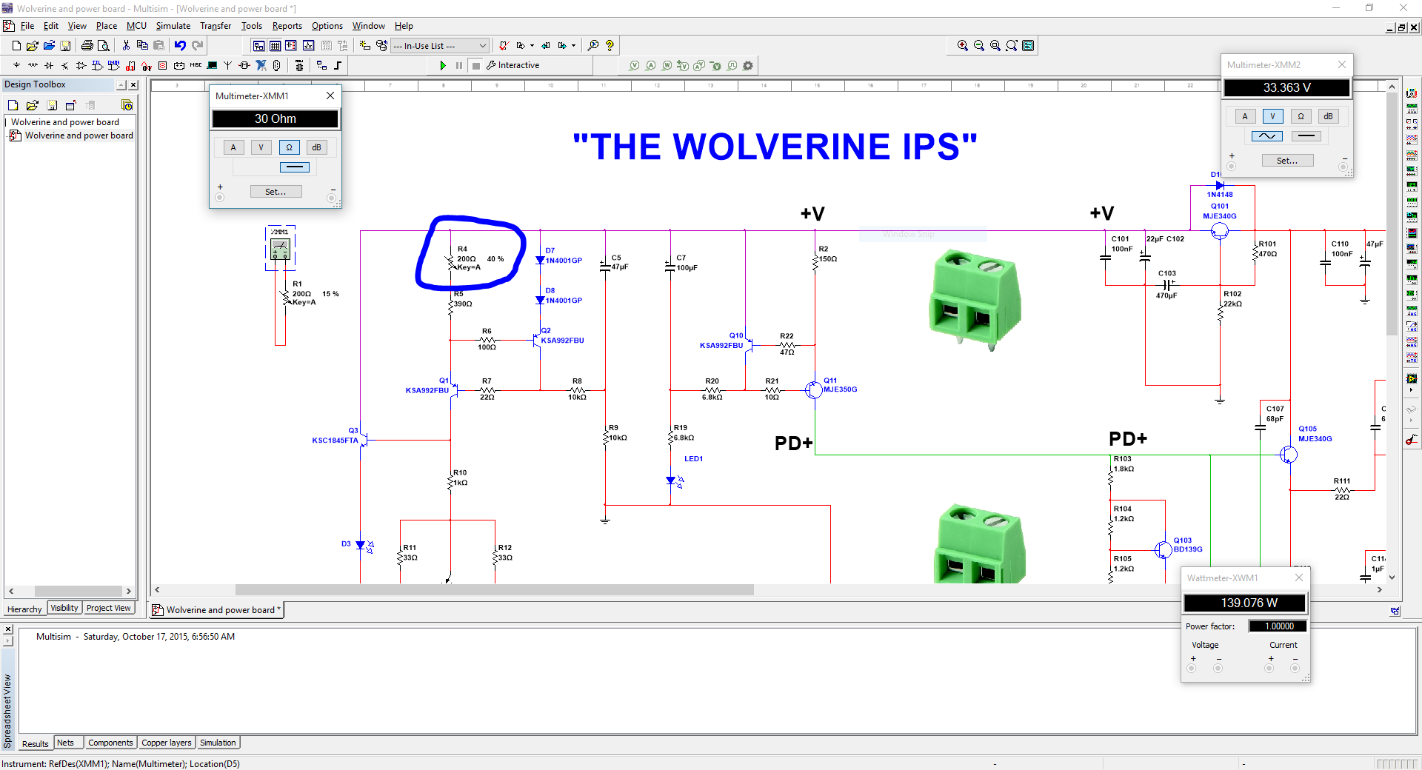Place a basic resistor component
The height and width of the screenshot is (770, 1422).
pos(33,66)
